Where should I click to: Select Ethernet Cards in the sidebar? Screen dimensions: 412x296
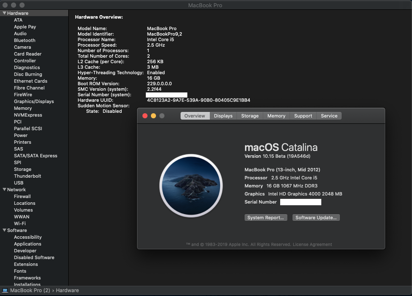pyautogui.click(x=31, y=81)
